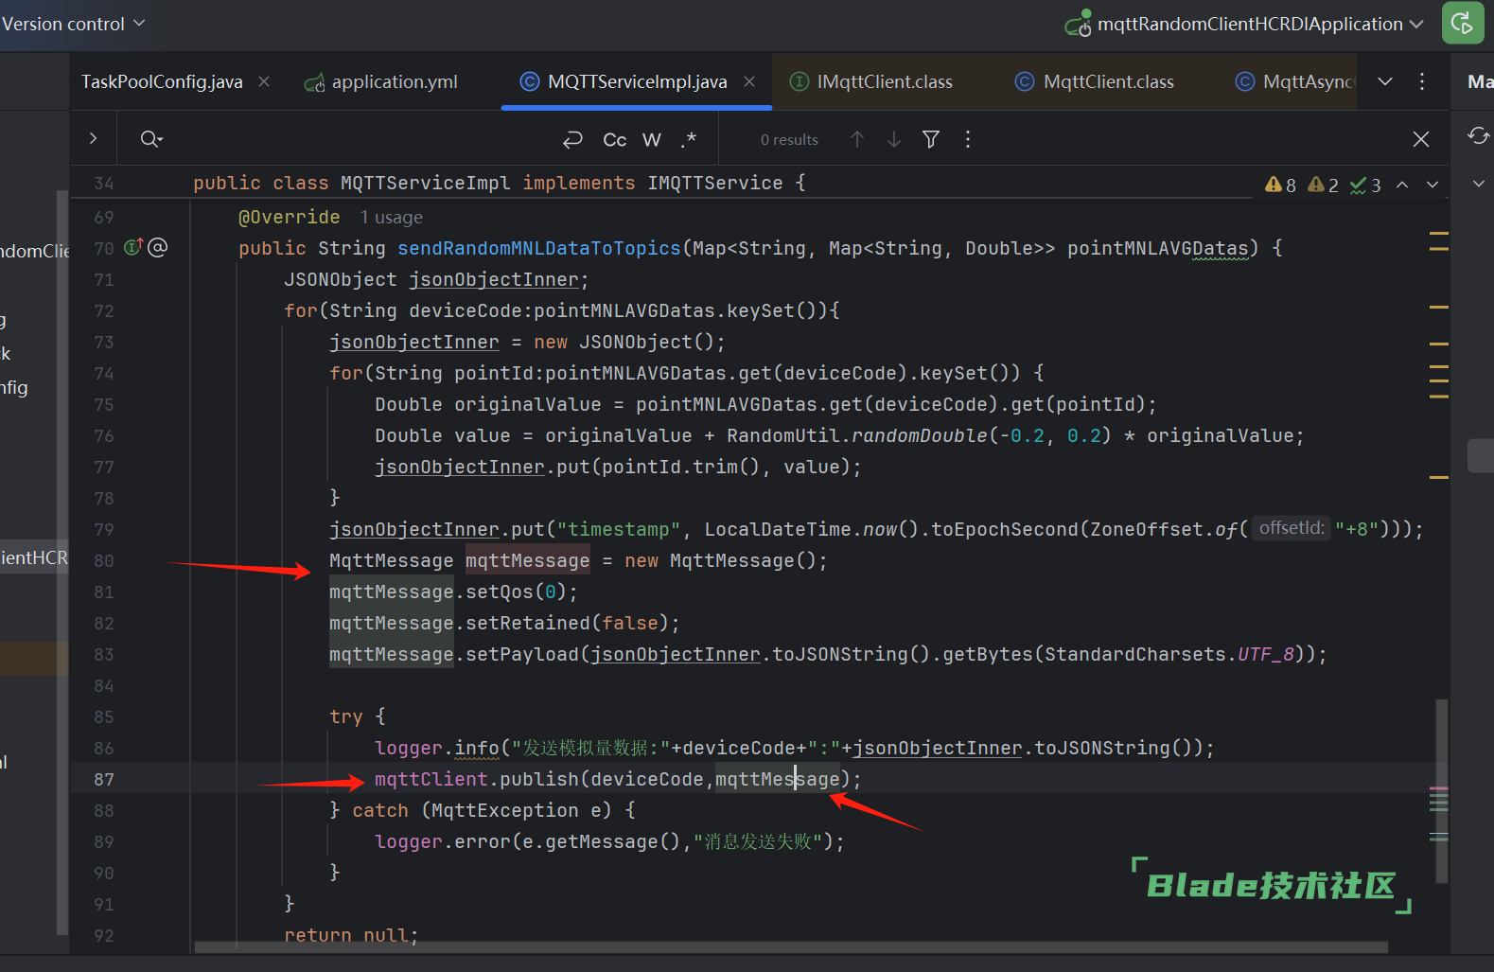
Task: Click the sendRandomMNLDataToTopics method name
Action: 539,248
